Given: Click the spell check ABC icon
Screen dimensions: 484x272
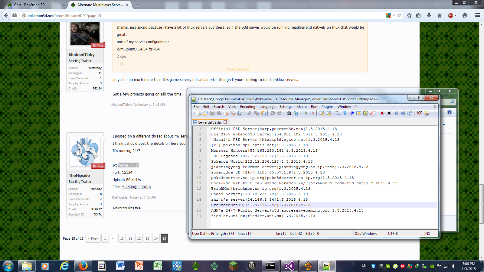Looking at the screenshot, I should [x=419, y=113].
